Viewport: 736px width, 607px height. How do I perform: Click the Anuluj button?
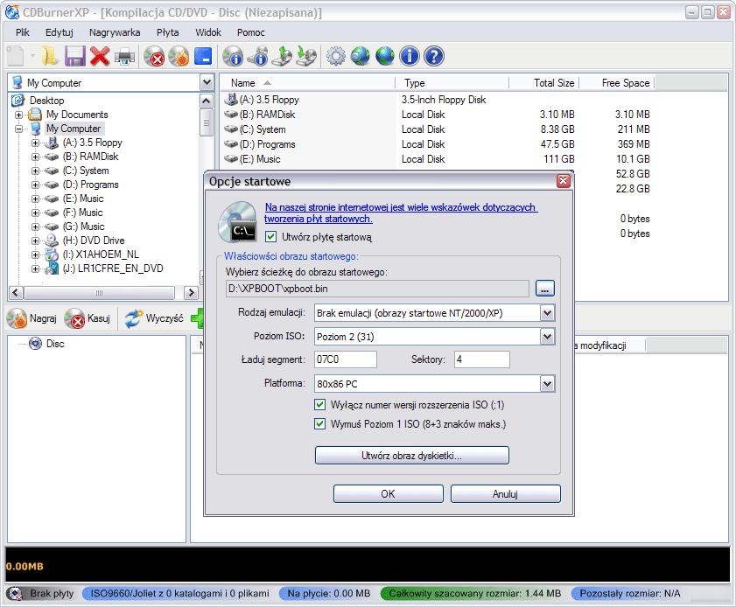[506, 494]
